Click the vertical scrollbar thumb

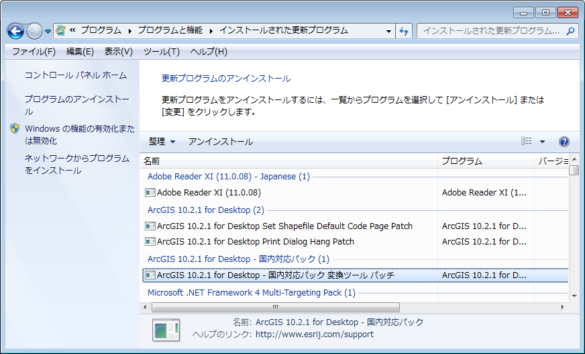click(x=574, y=170)
